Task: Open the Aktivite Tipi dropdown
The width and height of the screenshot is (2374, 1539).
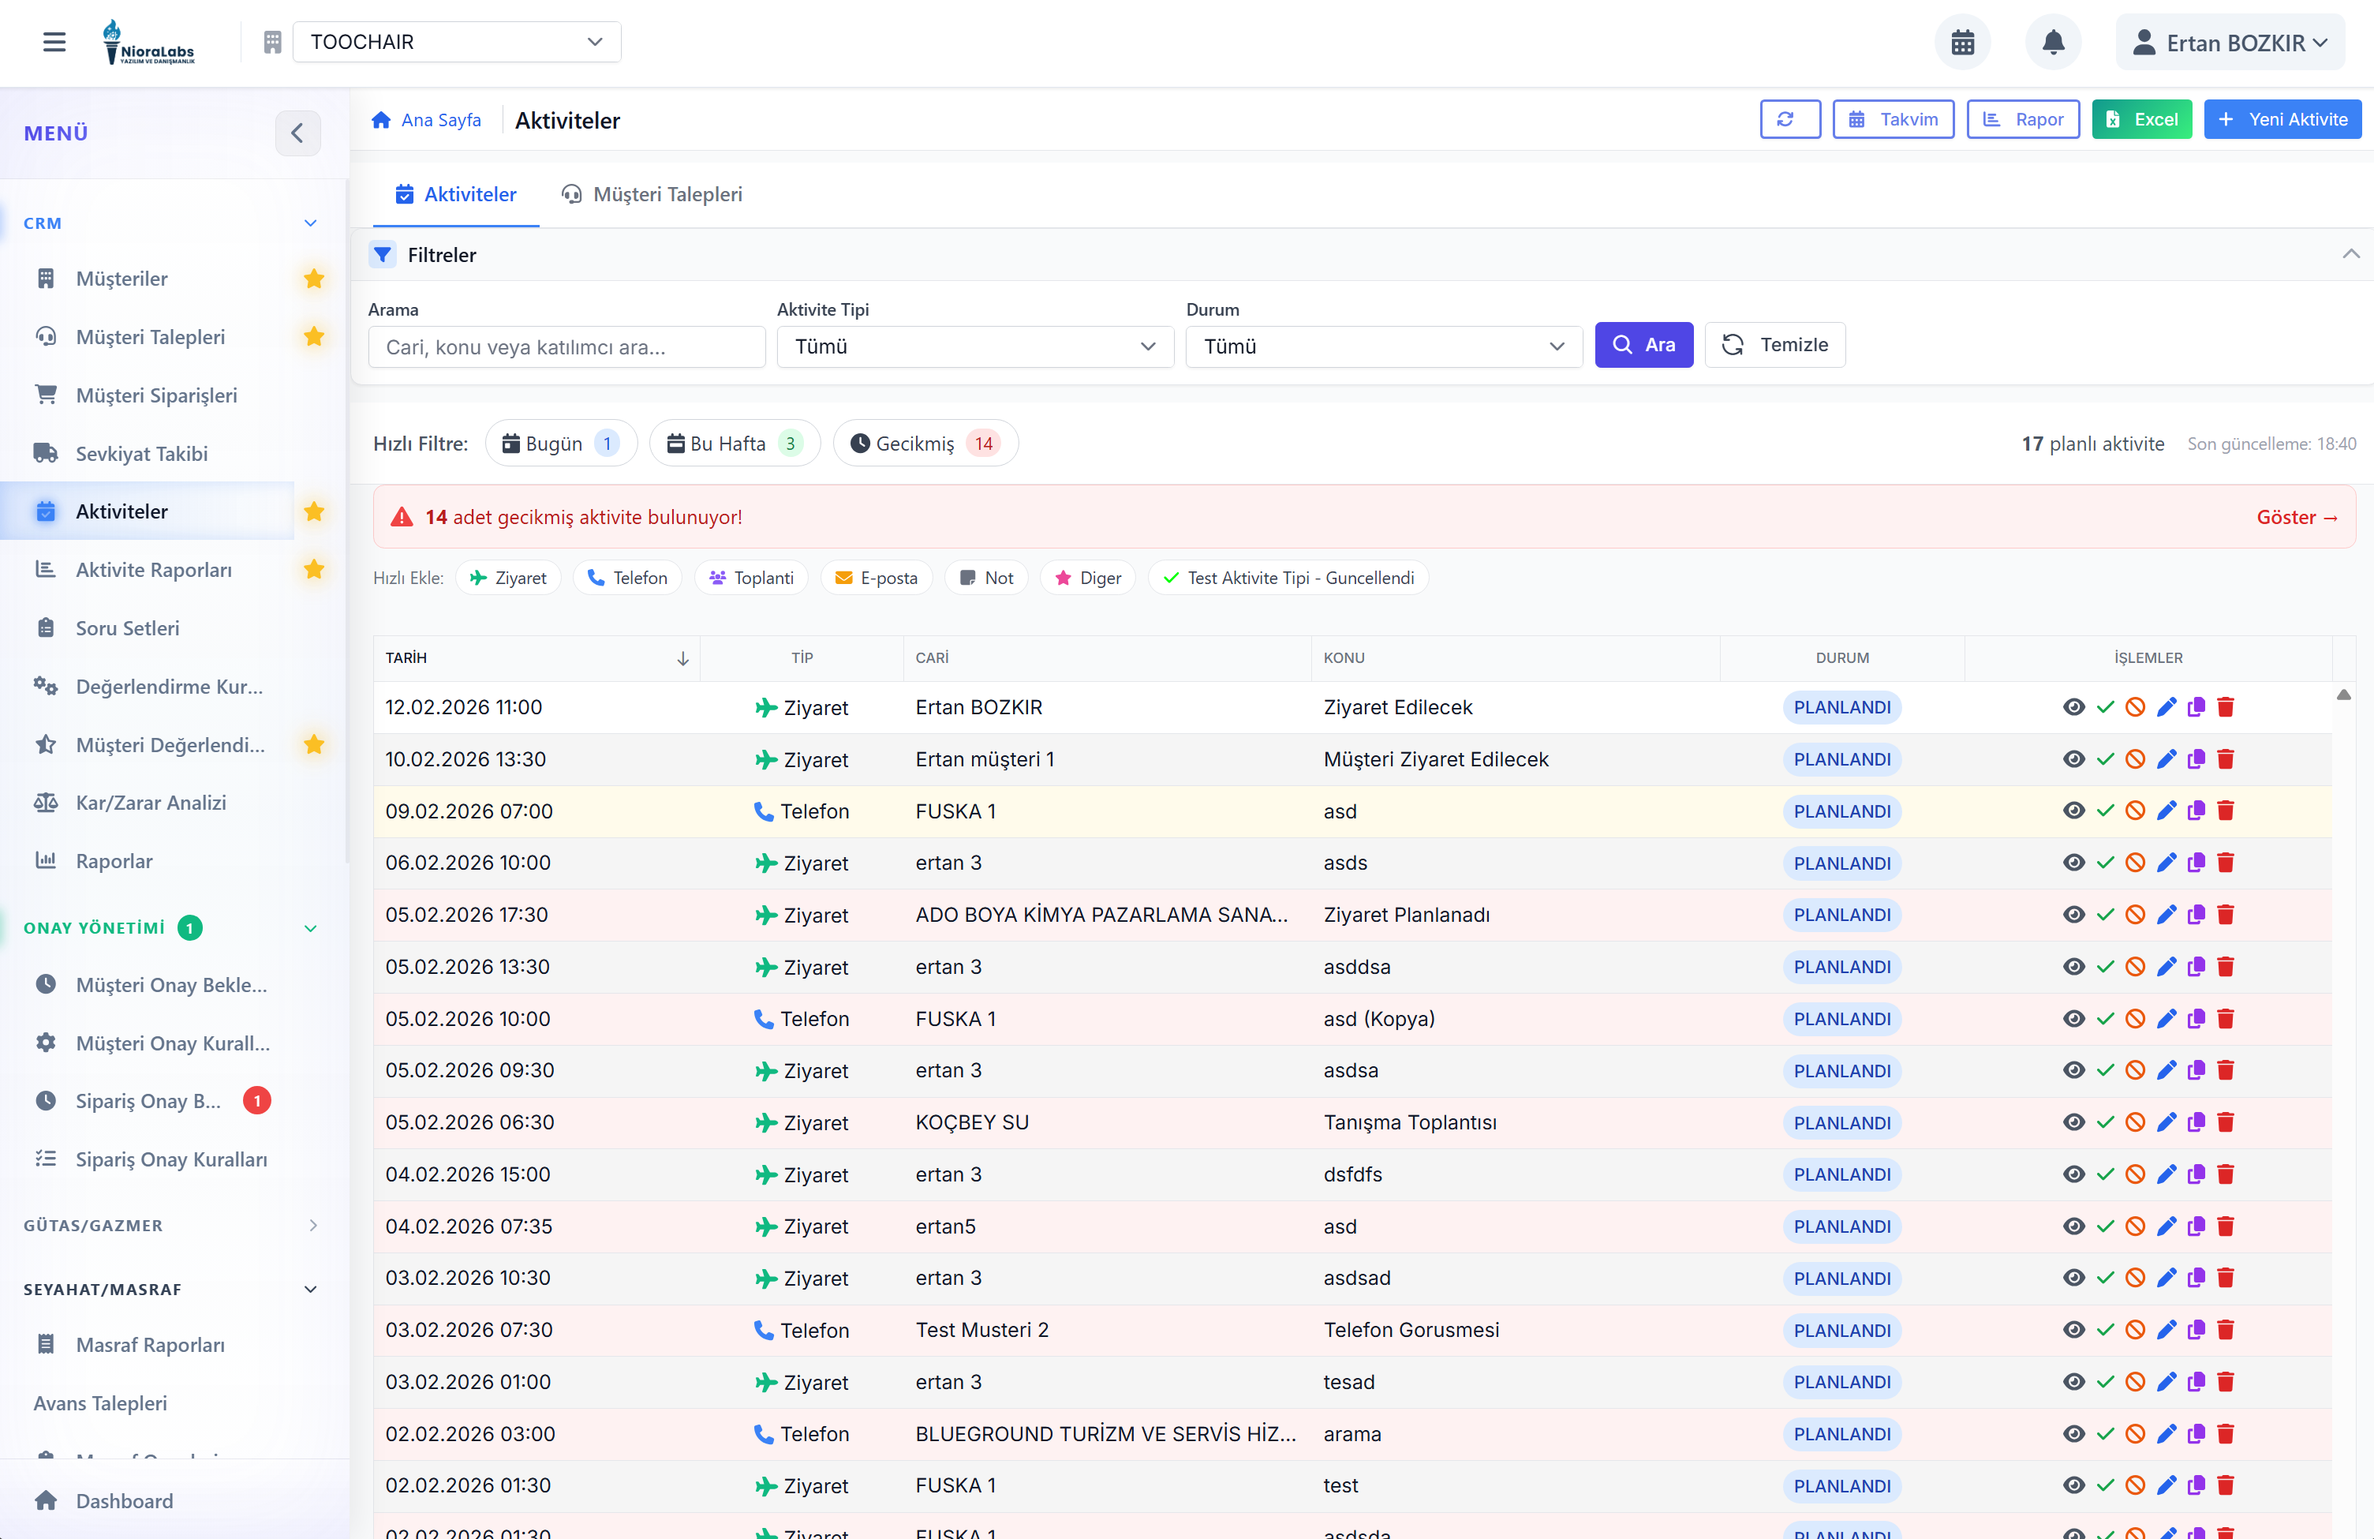Action: tap(974, 346)
